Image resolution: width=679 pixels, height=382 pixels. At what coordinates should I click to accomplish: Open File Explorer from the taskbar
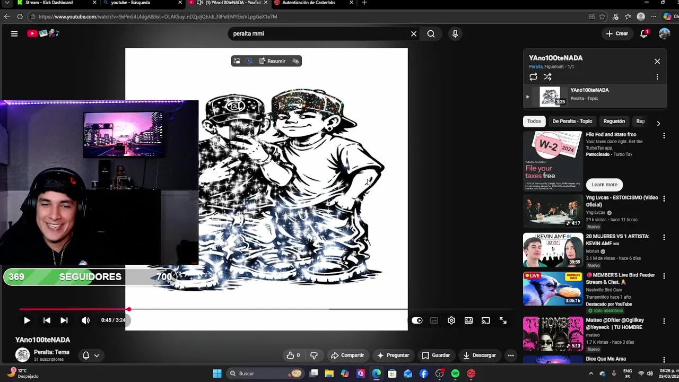(x=329, y=374)
